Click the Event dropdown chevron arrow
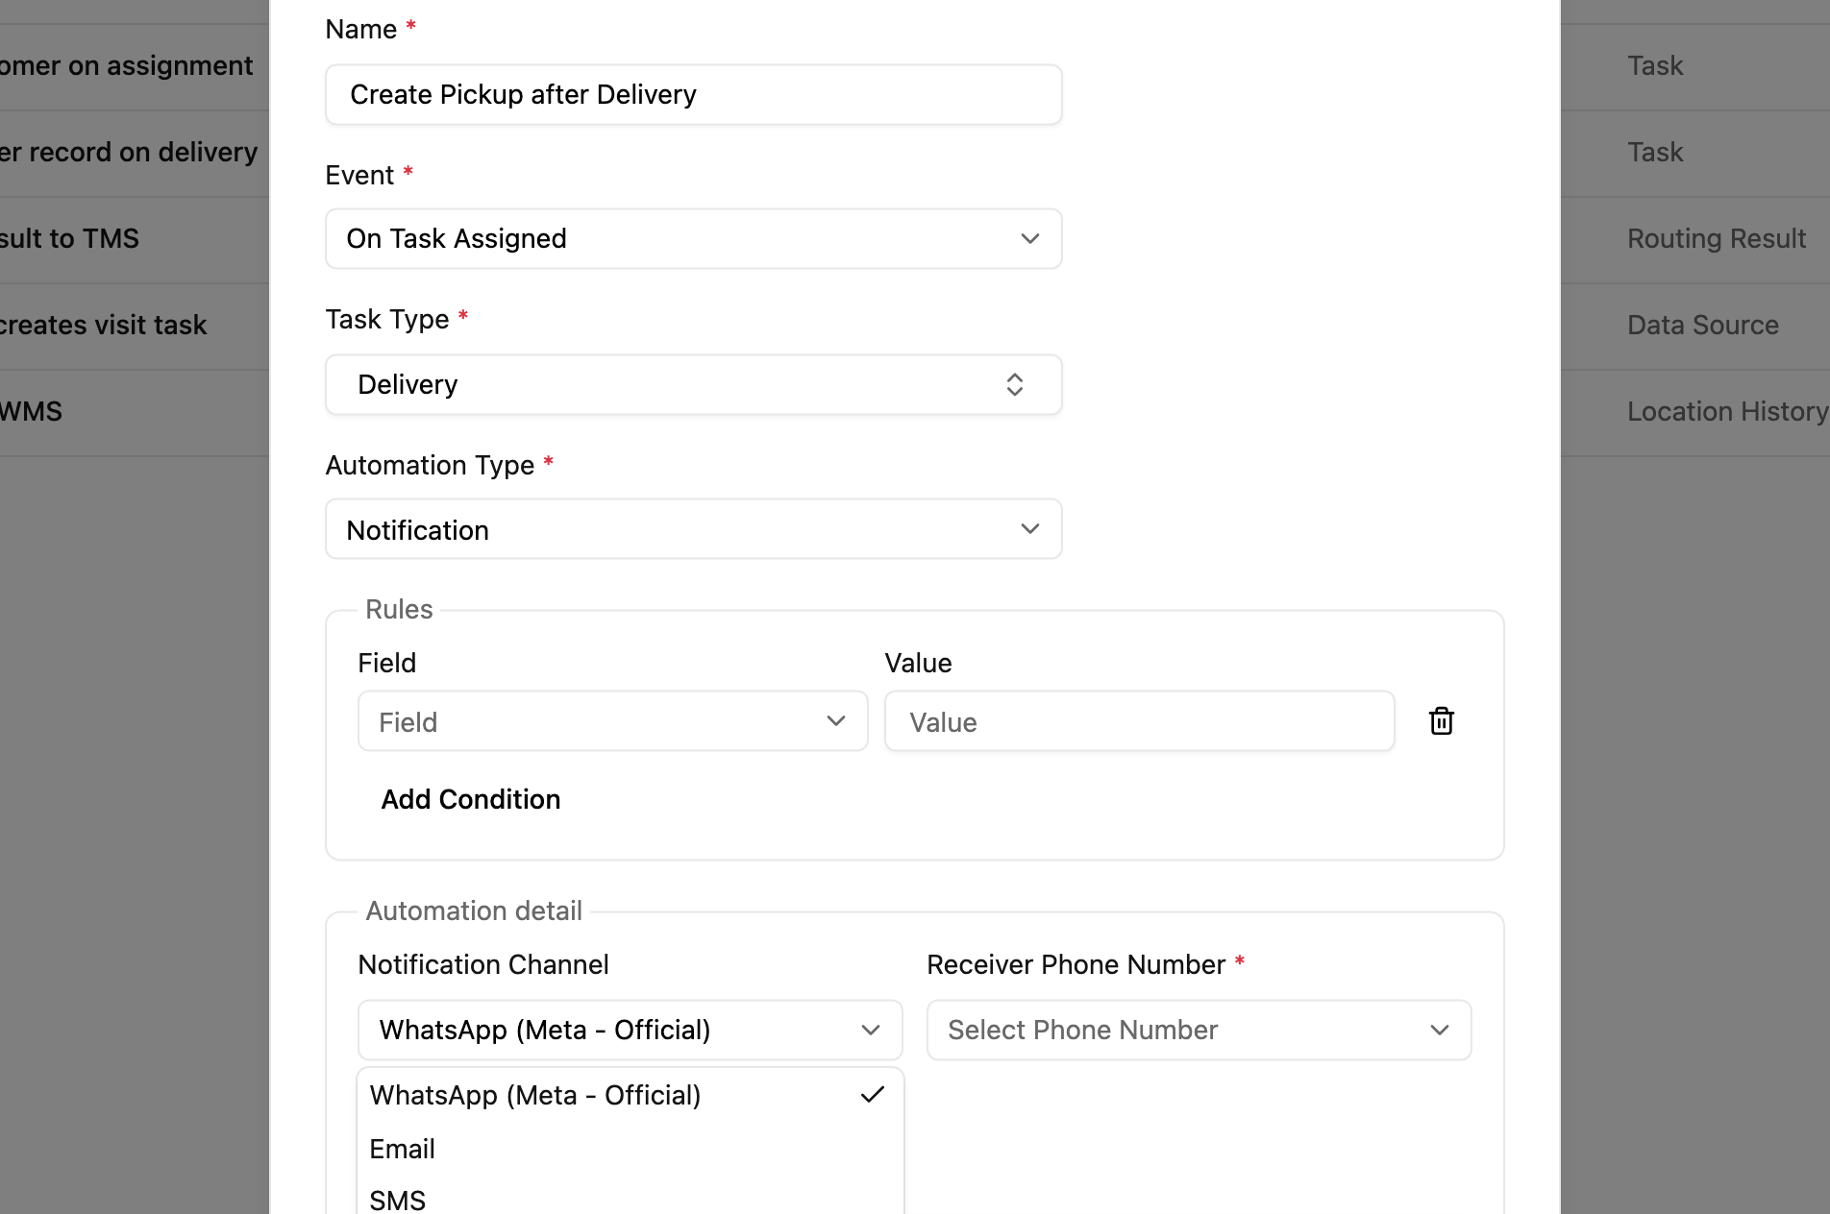 point(1030,238)
